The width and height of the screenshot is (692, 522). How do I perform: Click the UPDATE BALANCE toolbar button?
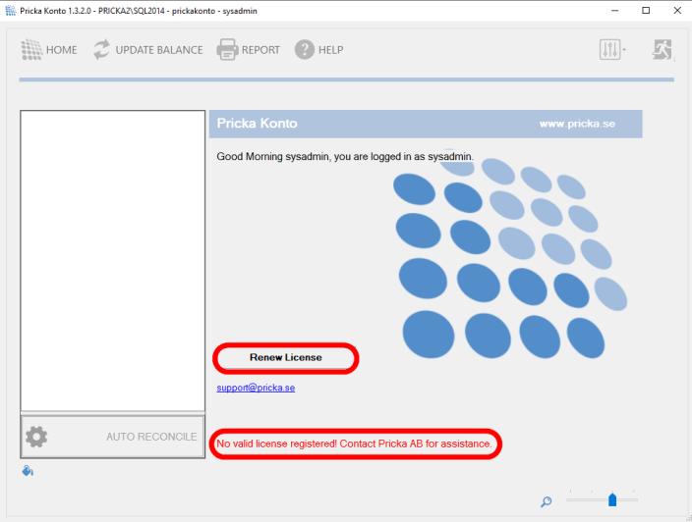tap(147, 50)
